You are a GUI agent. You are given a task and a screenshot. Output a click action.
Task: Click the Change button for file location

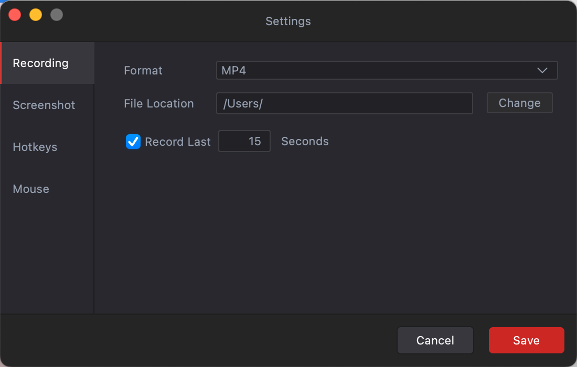click(x=519, y=103)
